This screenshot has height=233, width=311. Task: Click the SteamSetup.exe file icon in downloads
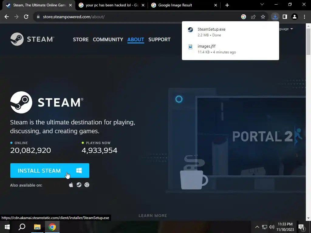coord(190,29)
